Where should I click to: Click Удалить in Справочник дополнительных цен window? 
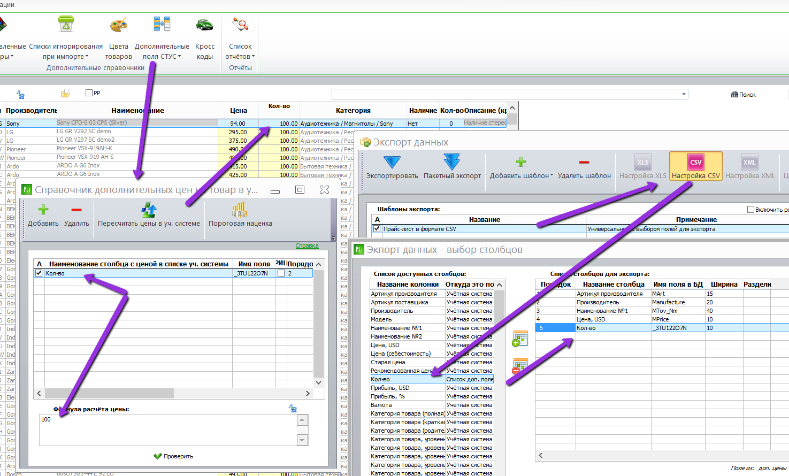click(x=76, y=215)
